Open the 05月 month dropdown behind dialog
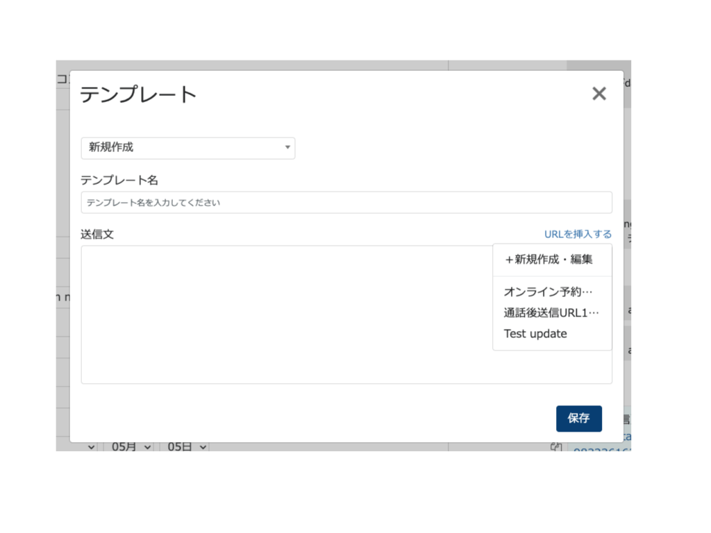Image resolution: width=711 pixels, height=533 pixels. tap(131, 447)
